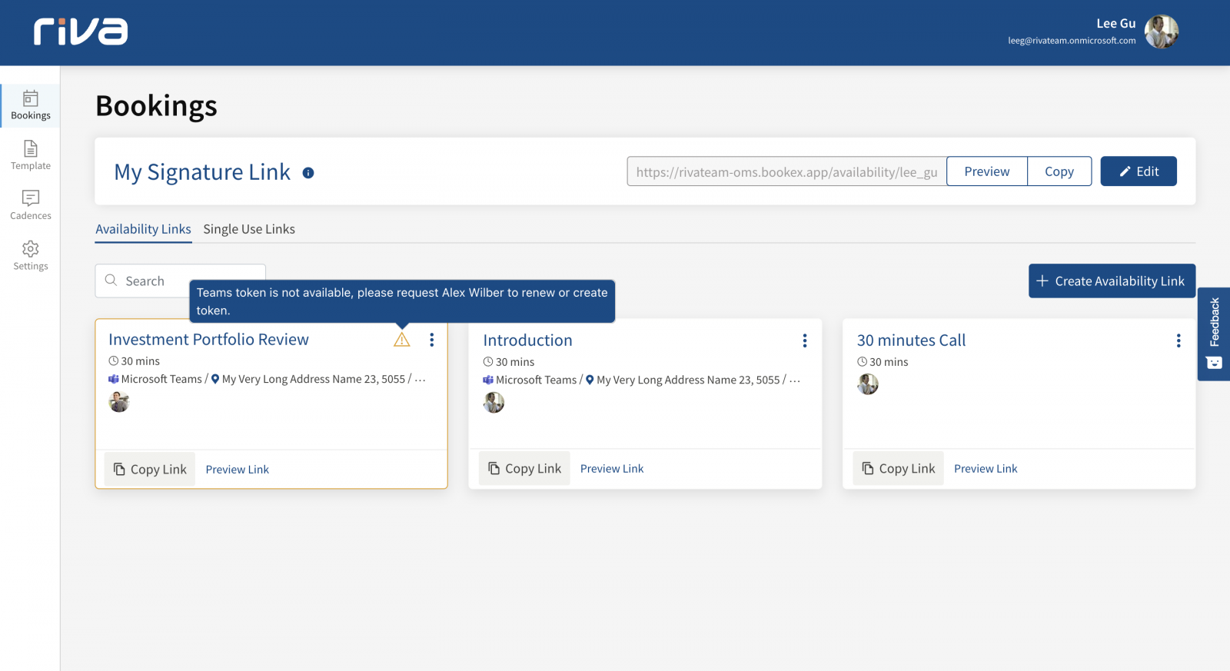
Task: Open the Introduction card title
Action: pos(527,340)
